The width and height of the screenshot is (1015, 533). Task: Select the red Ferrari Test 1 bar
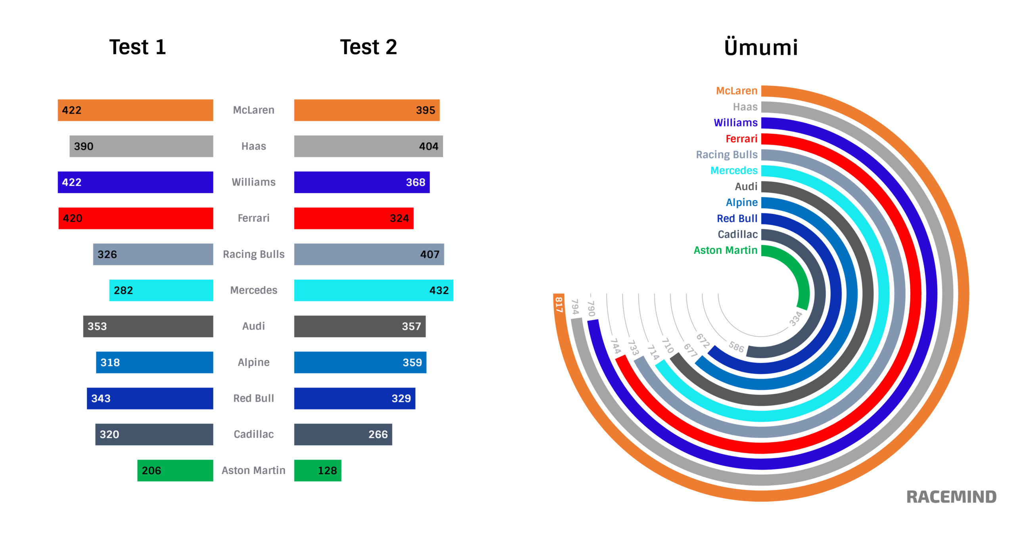tap(136, 218)
